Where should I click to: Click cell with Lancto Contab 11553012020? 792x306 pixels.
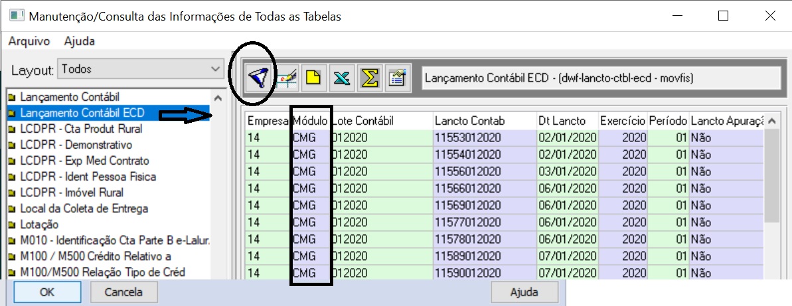pos(485,138)
